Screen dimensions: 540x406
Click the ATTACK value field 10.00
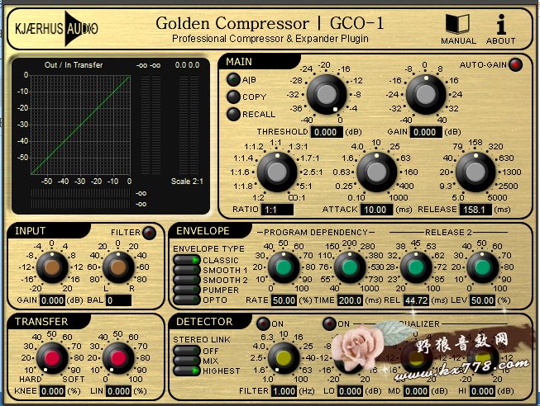tap(376, 210)
